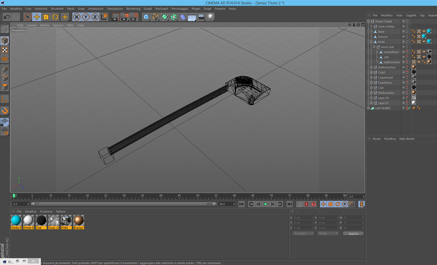This screenshot has width=437, height=265.
Task: Open the light object tool
Action: 210,17
